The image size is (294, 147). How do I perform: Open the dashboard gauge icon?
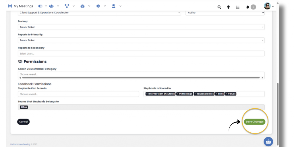pos(83,6)
